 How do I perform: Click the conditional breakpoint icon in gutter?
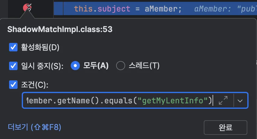coord(28,8)
